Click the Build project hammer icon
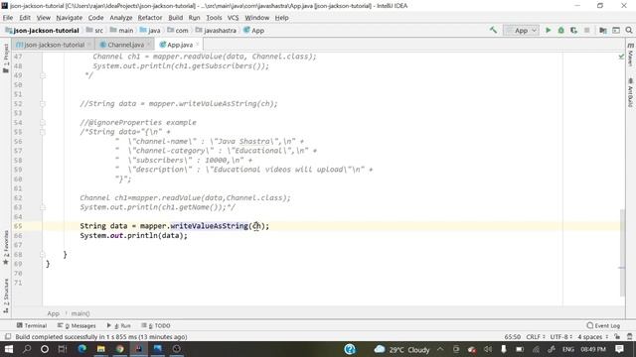This screenshot has height=357, width=636. tap(493, 30)
